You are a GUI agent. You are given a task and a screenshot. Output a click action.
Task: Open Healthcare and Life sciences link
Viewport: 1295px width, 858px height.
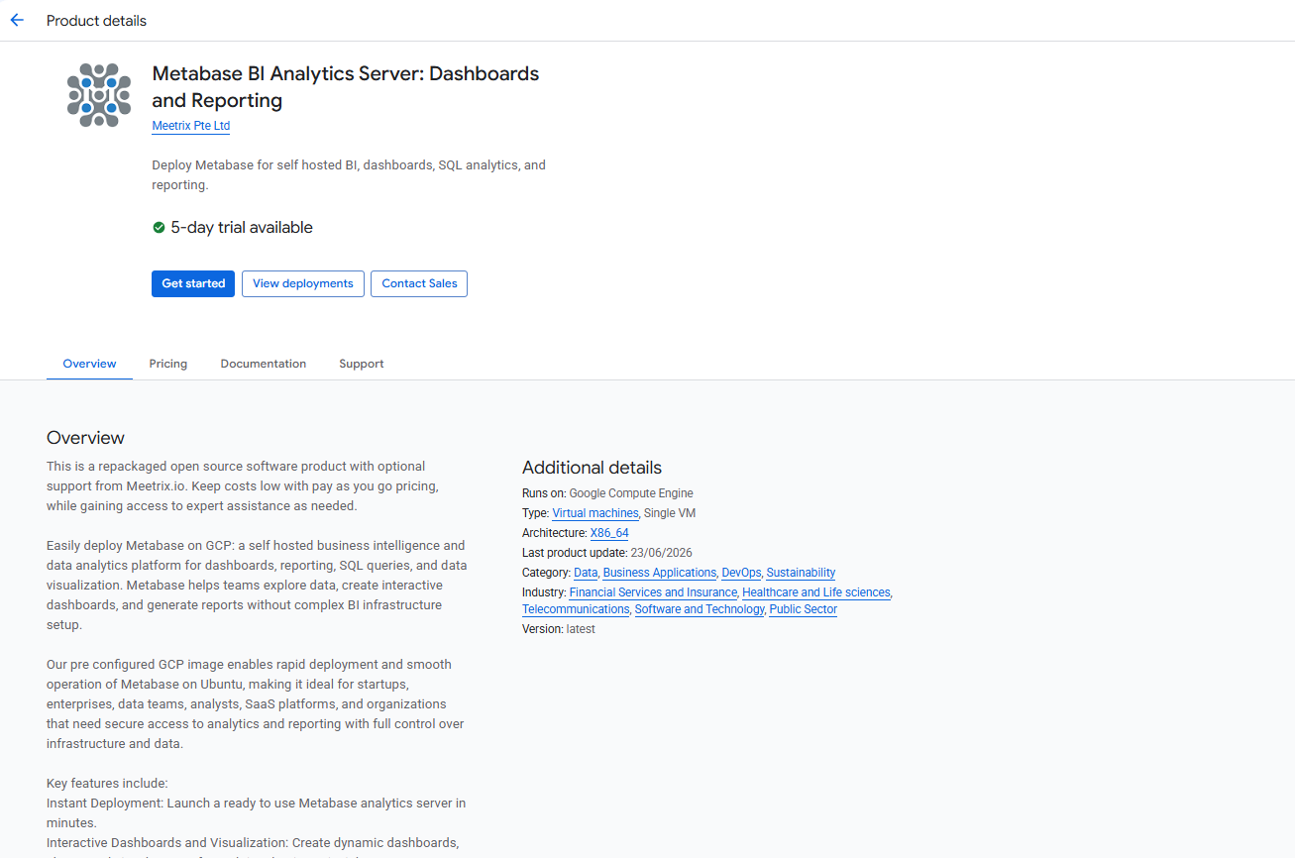(x=816, y=592)
